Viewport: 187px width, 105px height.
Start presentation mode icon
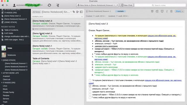pyautogui.click(x=162, y=11)
